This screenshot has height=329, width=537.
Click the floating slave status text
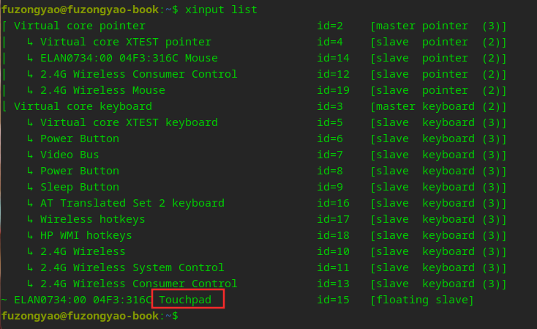tap(422, 300)
